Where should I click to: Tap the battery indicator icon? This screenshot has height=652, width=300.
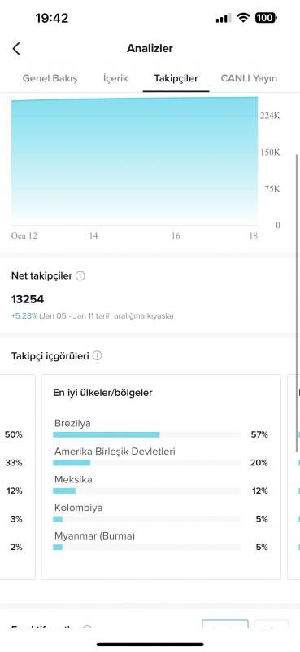click(266, 18)
